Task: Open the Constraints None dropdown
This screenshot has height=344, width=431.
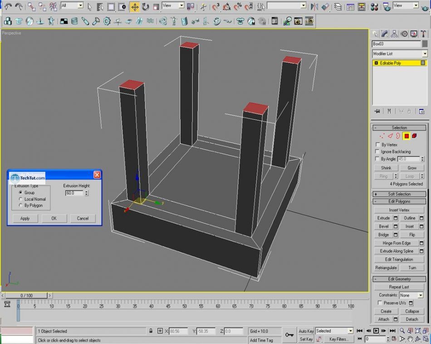Action: click(x=411, y=295)
